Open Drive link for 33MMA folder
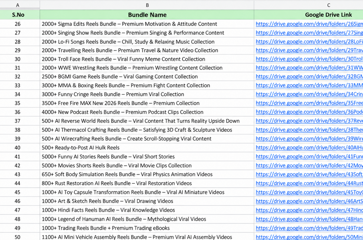 [309, 85]
